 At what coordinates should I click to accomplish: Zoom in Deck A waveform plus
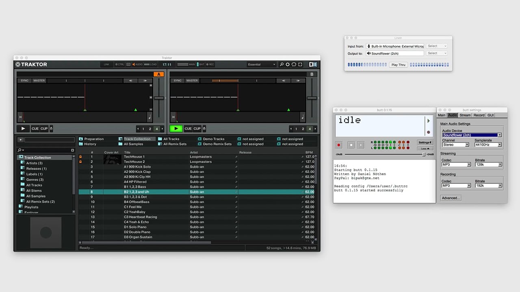click(x=151, y=86)
